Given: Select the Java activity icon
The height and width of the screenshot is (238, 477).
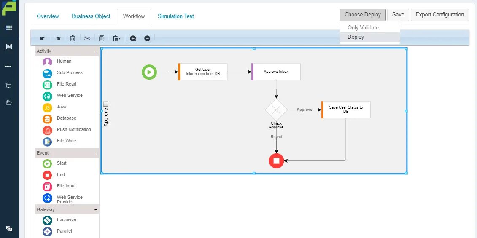Looking at the screenshot, I should click(x=47, y=107).
